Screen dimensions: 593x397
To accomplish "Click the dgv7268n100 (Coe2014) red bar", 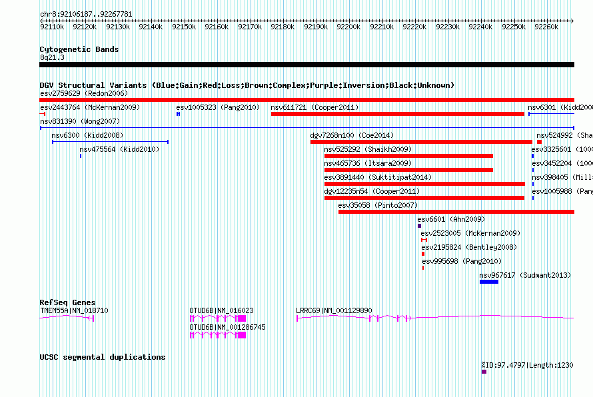I will (421, 142).
